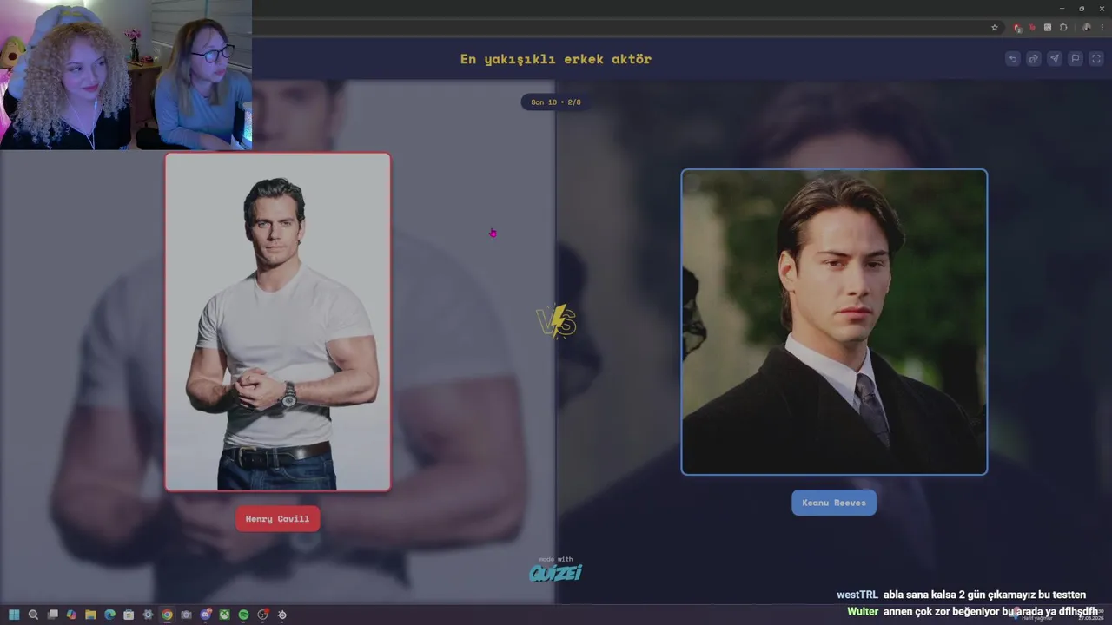Choose the Keanu Reeves button

click(834, 503)
